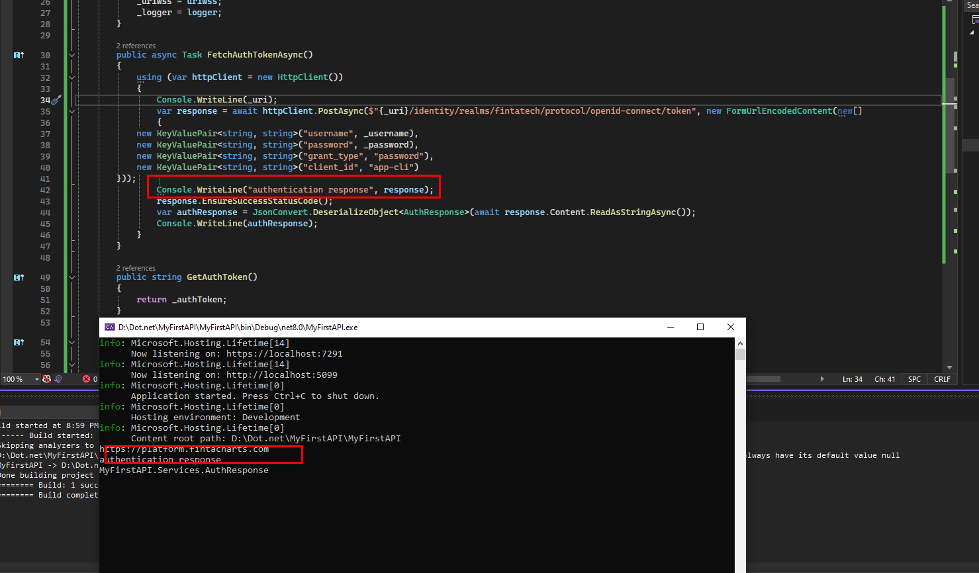Click the SPC indentation indicator
The height and width of the screenshot is (573, 979).
(x=914, y=379)
